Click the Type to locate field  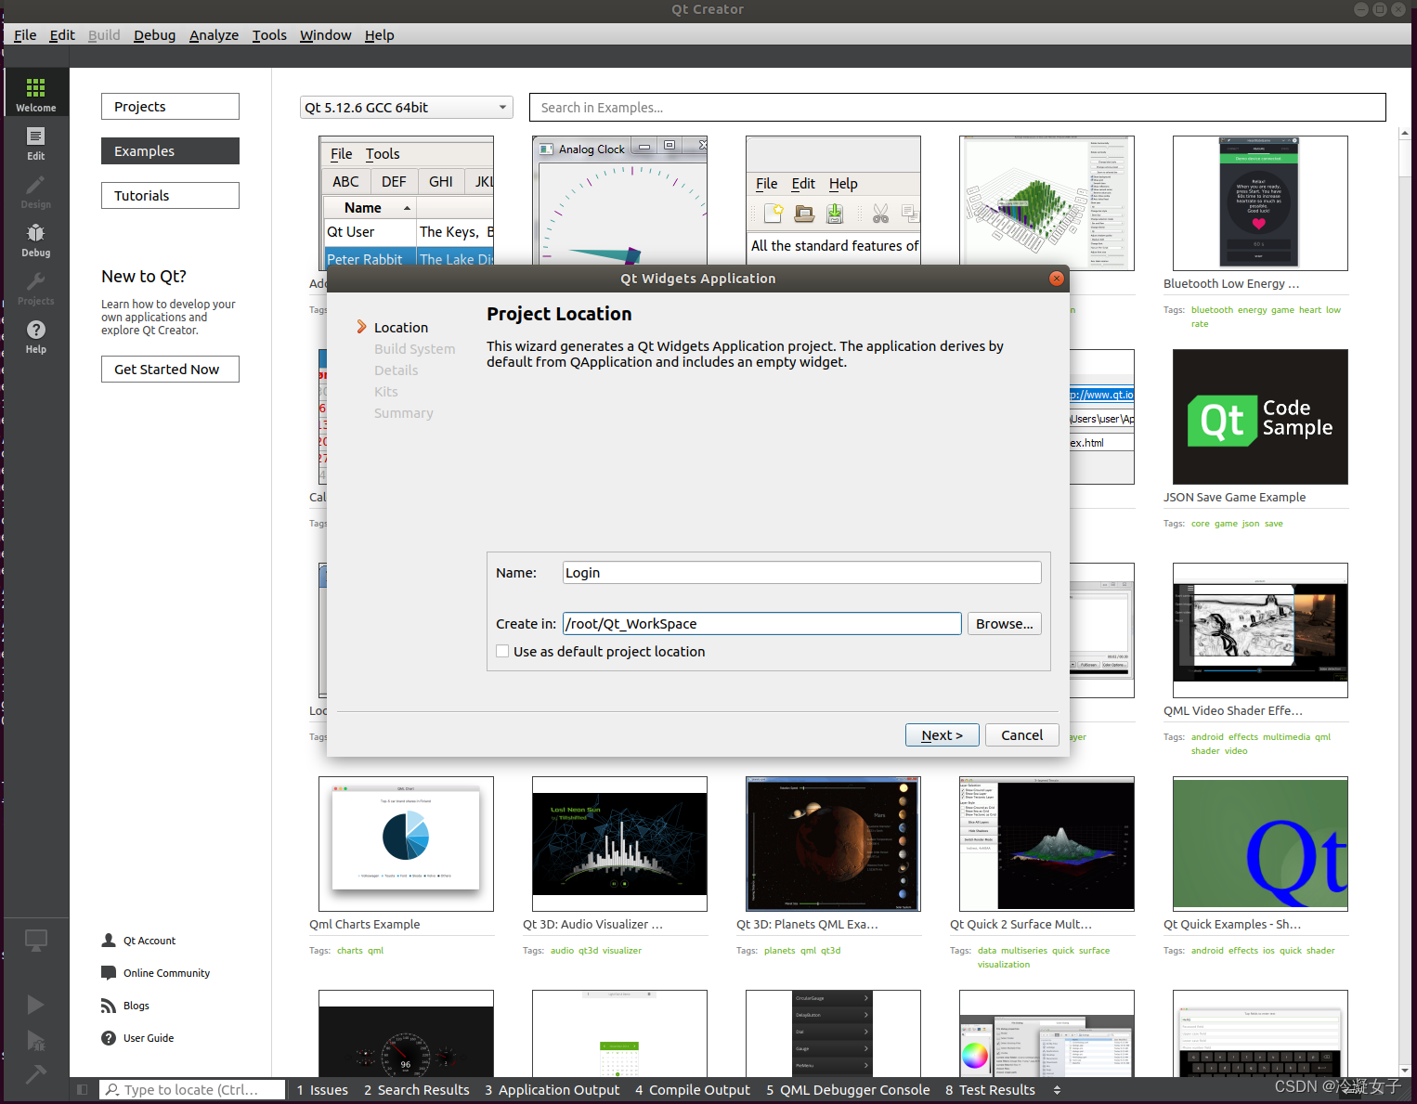(192, 1090)
